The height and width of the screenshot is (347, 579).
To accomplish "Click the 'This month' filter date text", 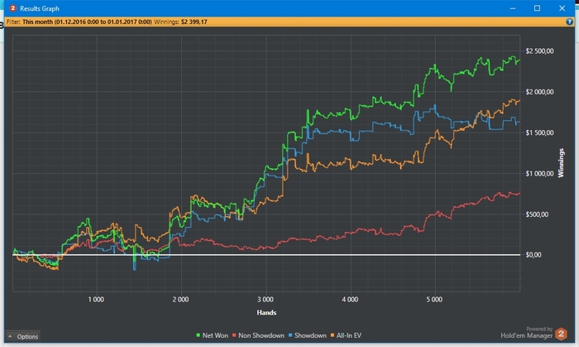I will [87, 22].
